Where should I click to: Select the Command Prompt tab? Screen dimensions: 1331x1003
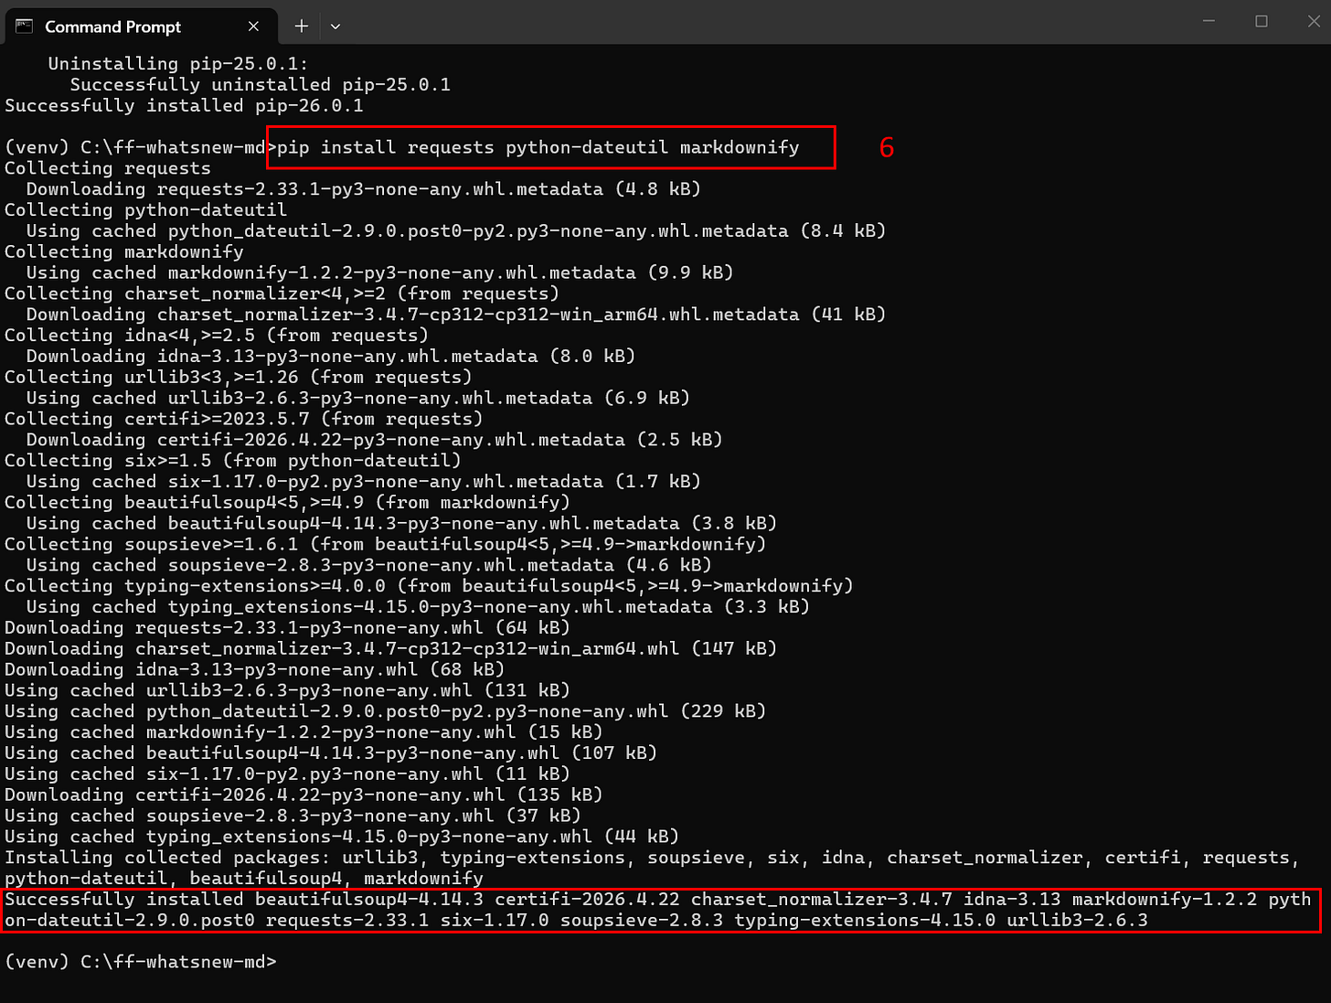pyautogui.click(x=139, y=27)
